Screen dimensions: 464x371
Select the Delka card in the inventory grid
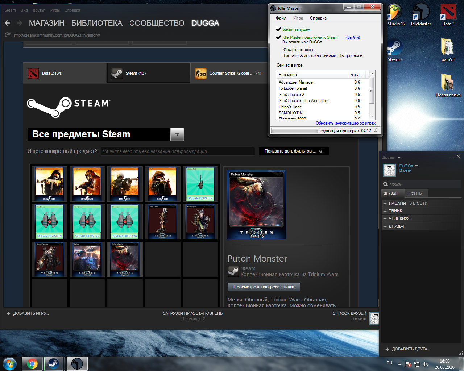(x=87, y=259)
